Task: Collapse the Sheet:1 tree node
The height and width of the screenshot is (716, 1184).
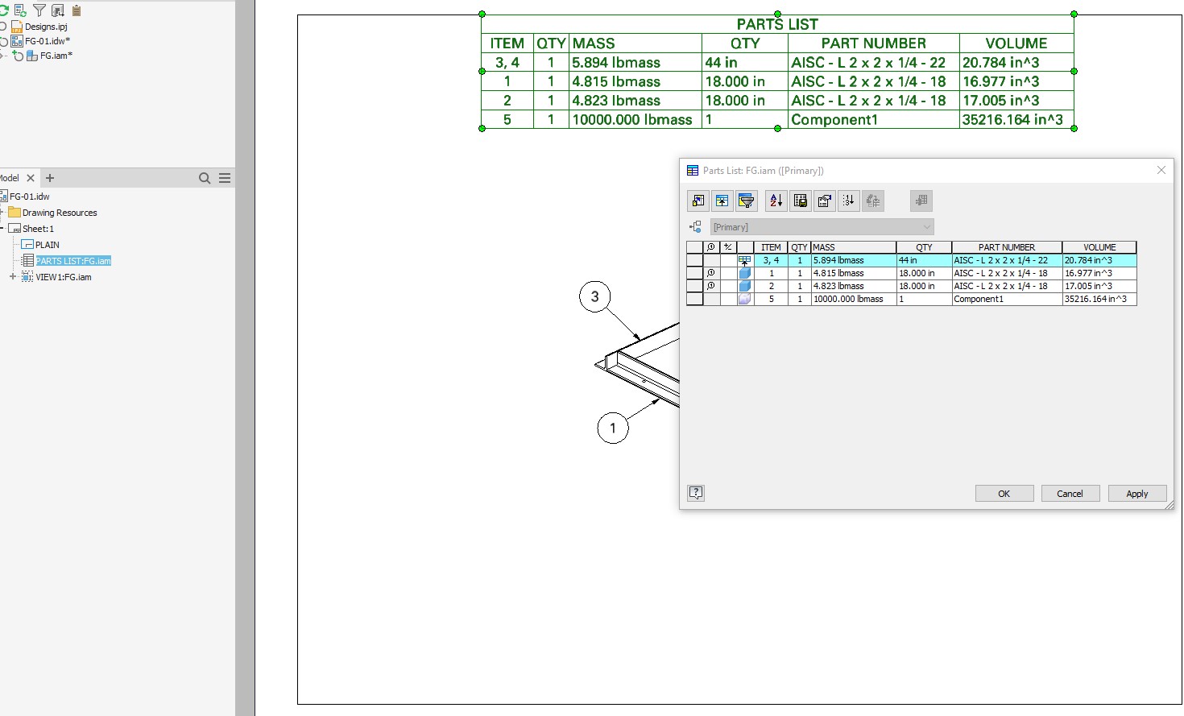Action: click(x=2, y=228)
